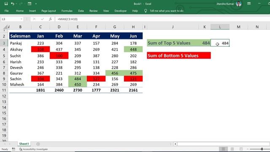This screenshot has height=152, width=270.
Task: Click the horizontal scrollbar left arrow
Action: coord(175,144)
